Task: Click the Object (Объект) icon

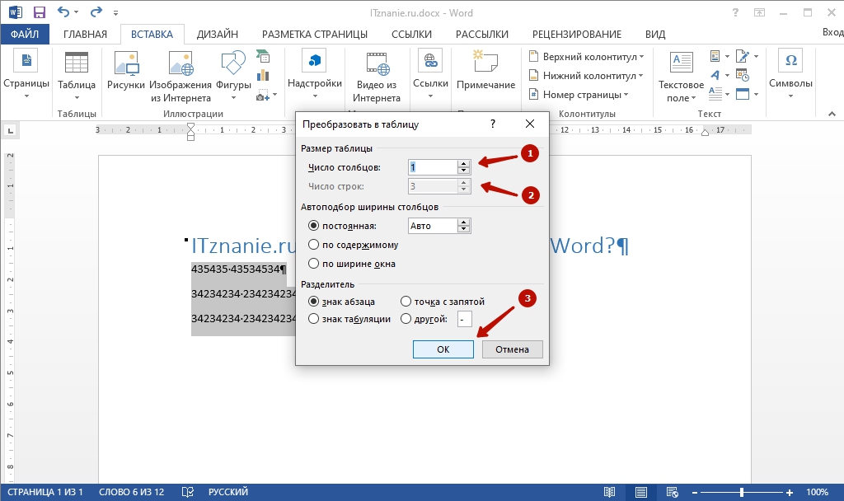Action: pyautogui.click(x=743, y=94)
